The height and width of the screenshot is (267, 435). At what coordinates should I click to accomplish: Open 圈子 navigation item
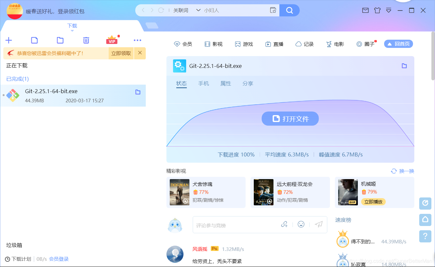coord(365,44)
